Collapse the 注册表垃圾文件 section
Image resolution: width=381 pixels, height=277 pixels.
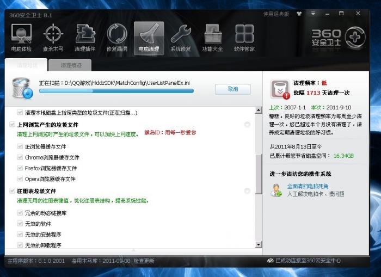247,191
